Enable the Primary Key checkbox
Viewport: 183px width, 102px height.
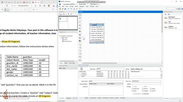(133, 89)
